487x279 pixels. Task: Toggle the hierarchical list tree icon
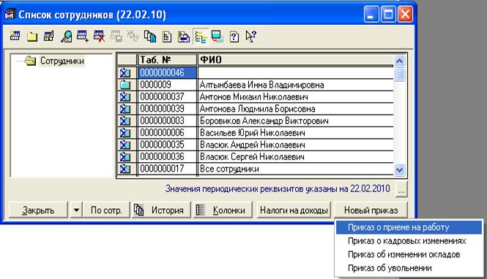click(201, 37)
